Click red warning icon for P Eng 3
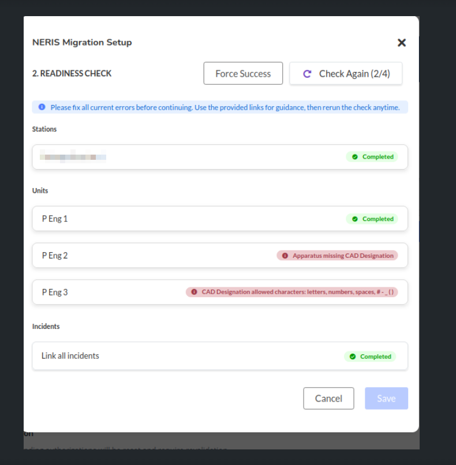 coord(194,292)
